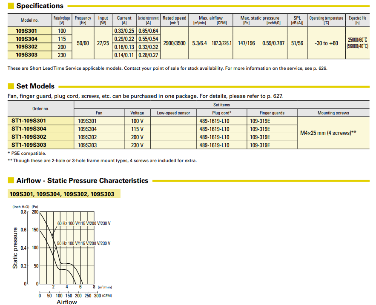
Task: Click locked rotor current "0.33/0.32"
Action: (x=149, y=47)
